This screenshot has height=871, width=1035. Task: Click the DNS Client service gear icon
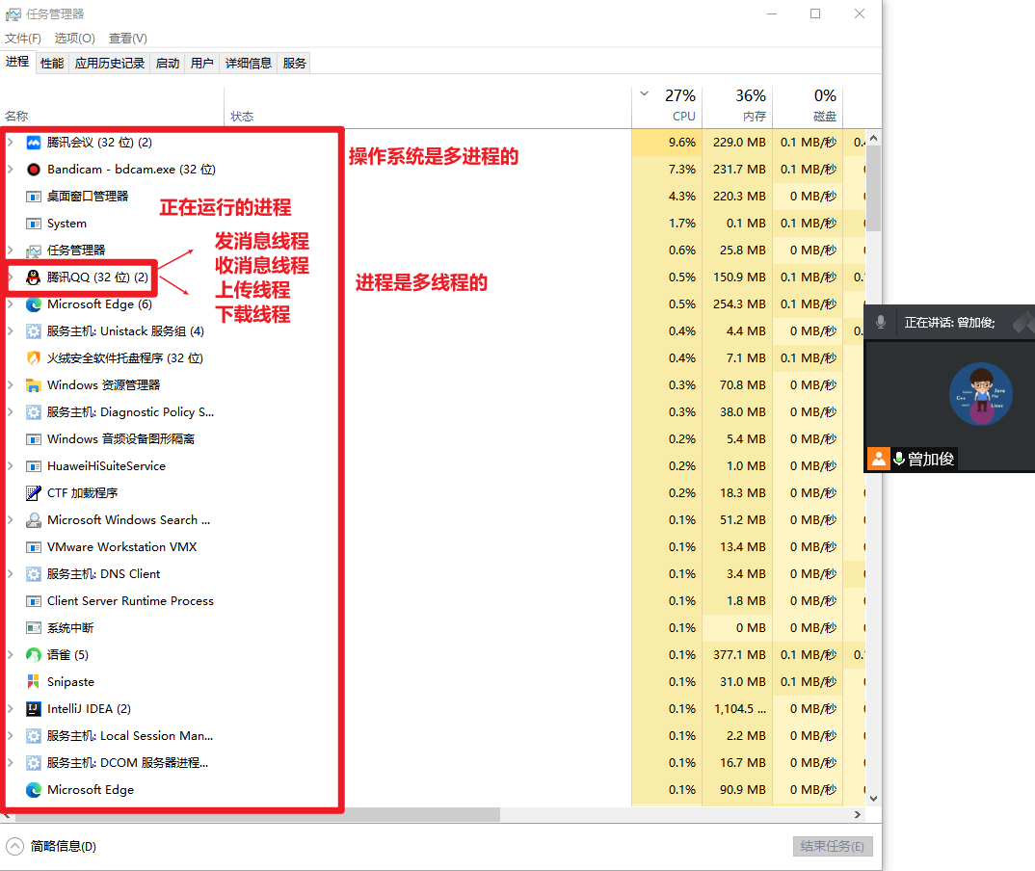33,574
